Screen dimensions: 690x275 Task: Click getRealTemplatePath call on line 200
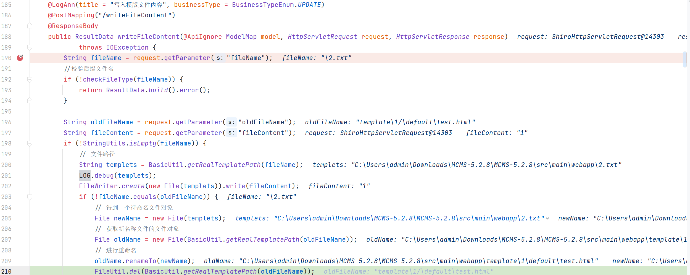pos(224,165)
